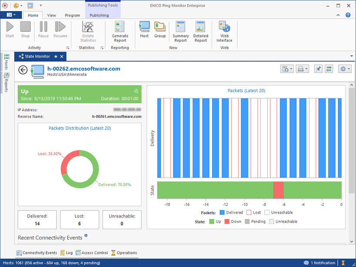Image resolution: width=356 pixels, height=267 pixels.
Task: Resume monitoring activity
Action: 60,30
